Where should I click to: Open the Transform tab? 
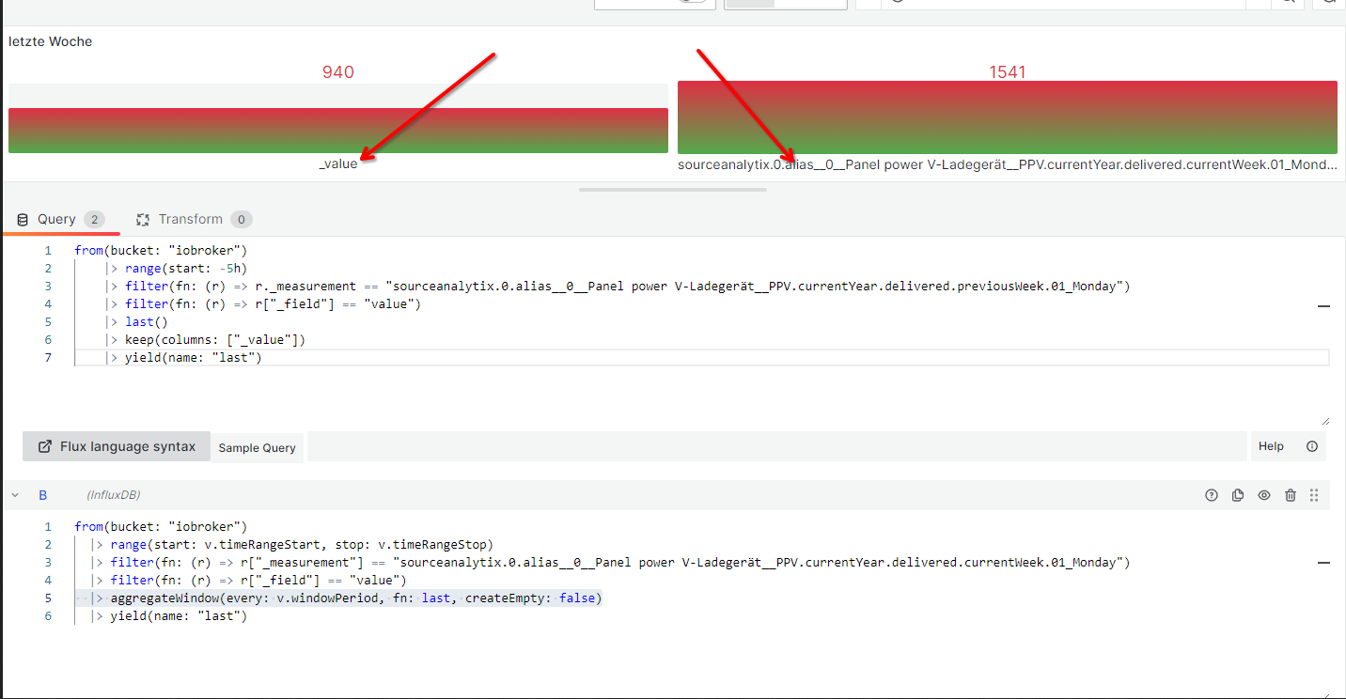[194, 219]
